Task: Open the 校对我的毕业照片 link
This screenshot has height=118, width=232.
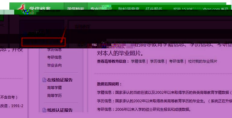Action: coord(203,61)
